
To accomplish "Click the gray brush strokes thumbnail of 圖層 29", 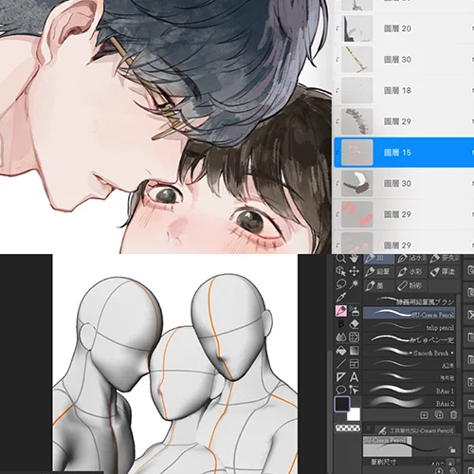I will [357, 121].
